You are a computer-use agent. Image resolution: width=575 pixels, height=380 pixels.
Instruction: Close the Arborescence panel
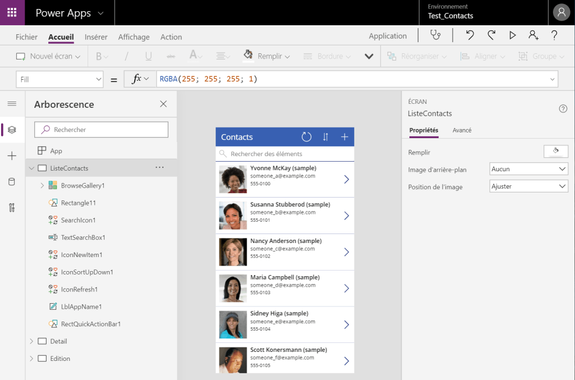coord(163,104)
